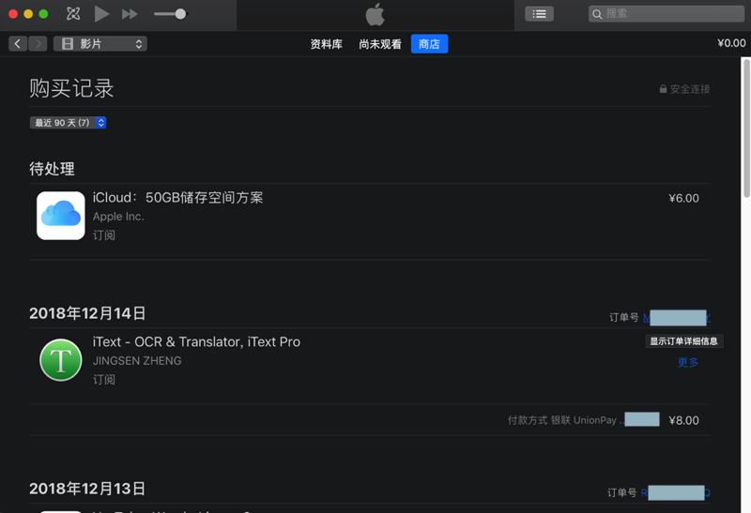Skip ahead with the fast-forward button

(130, 14)
